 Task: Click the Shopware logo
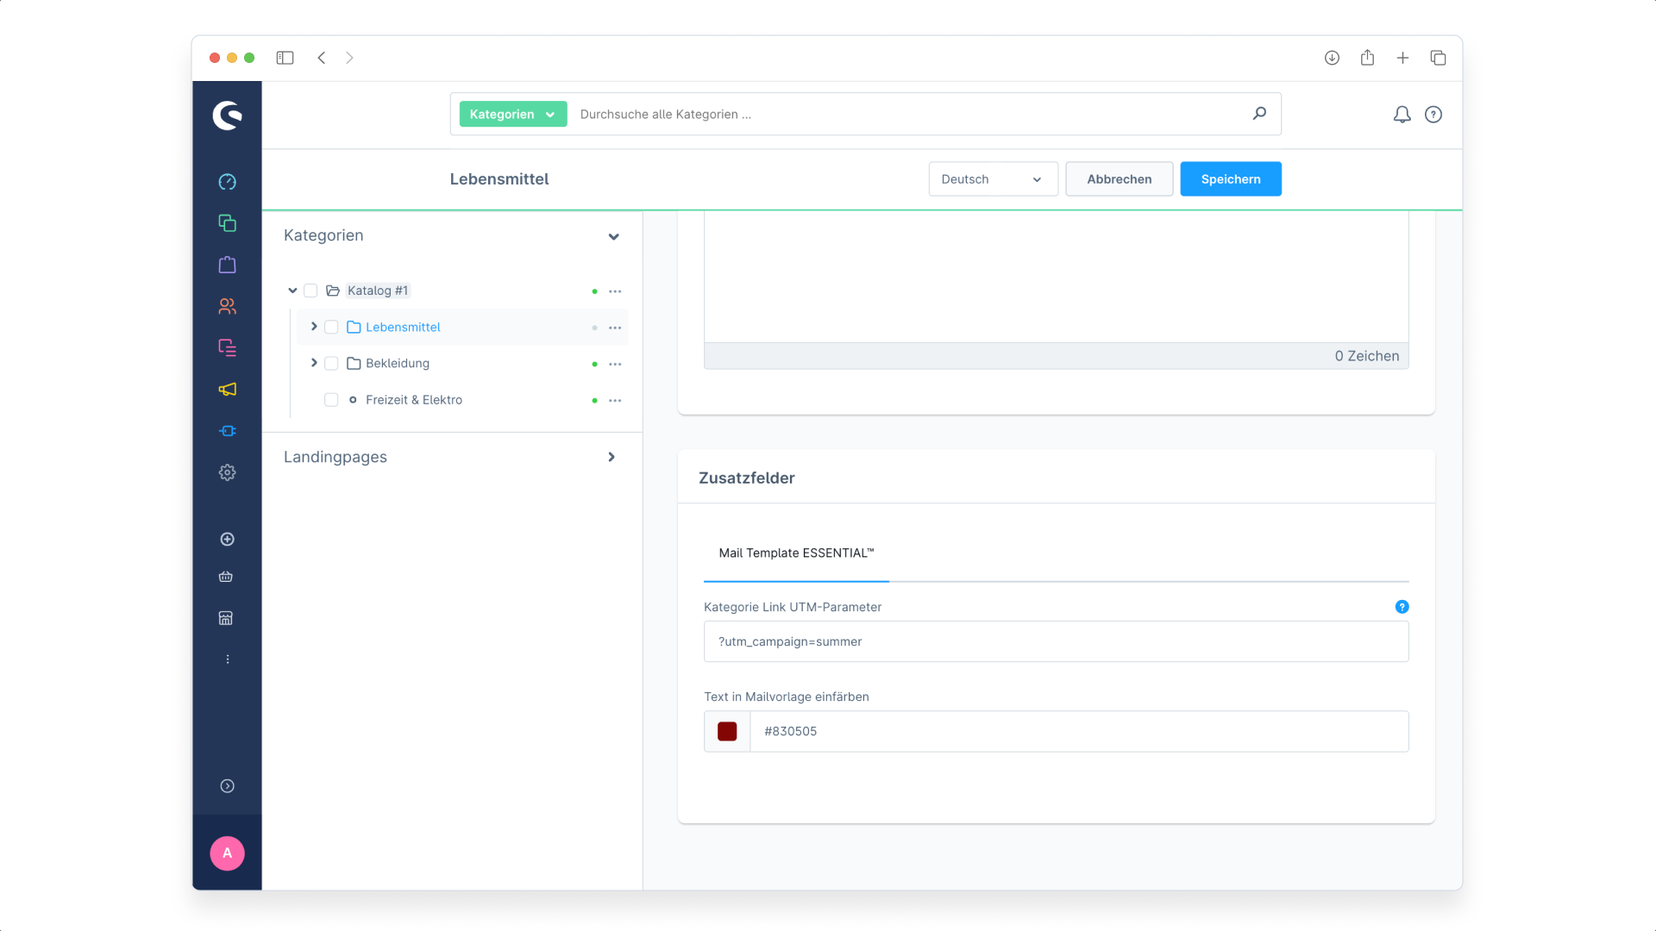[x=227, y=115]
